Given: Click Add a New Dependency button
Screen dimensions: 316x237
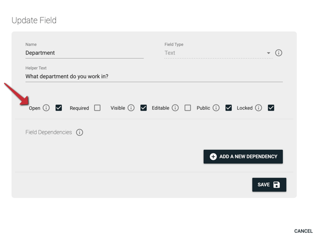Looking at the screenshot, I should (x=243, y=156).
